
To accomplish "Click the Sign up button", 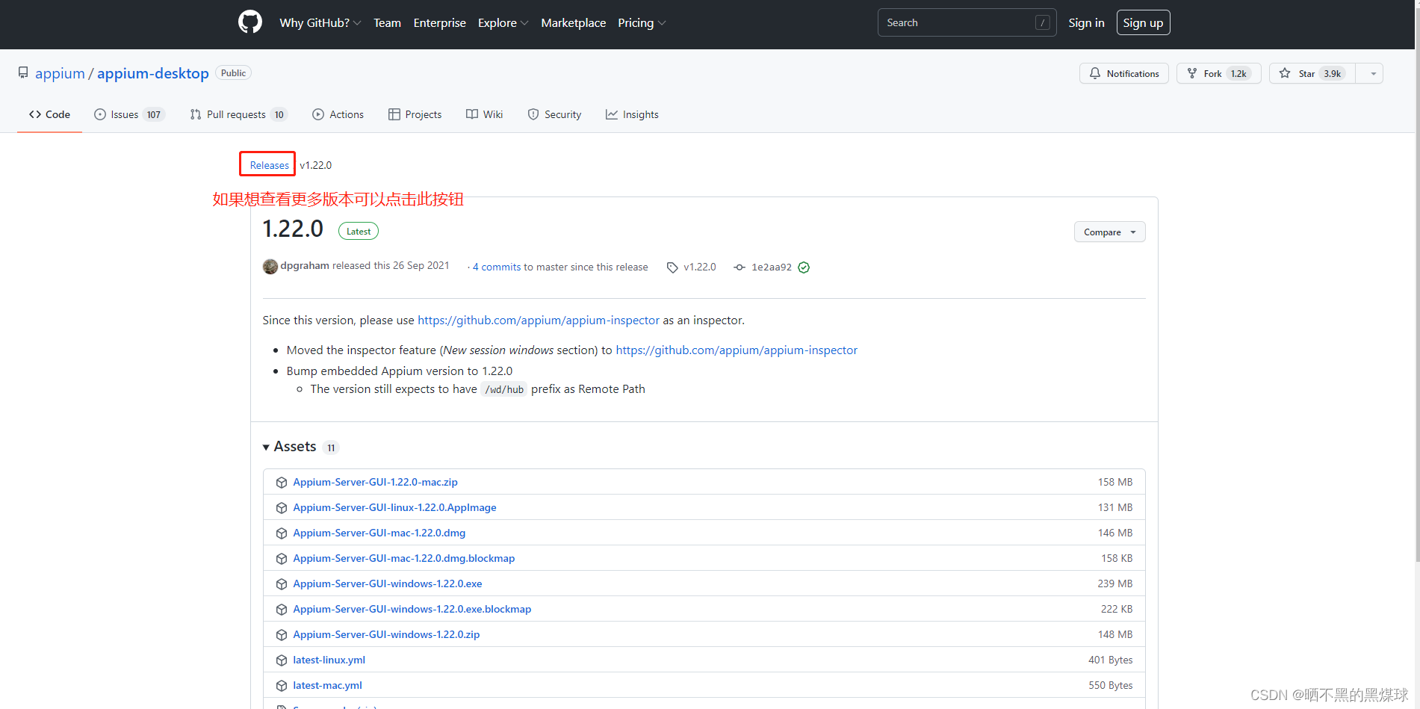I will click(1143, 22).
